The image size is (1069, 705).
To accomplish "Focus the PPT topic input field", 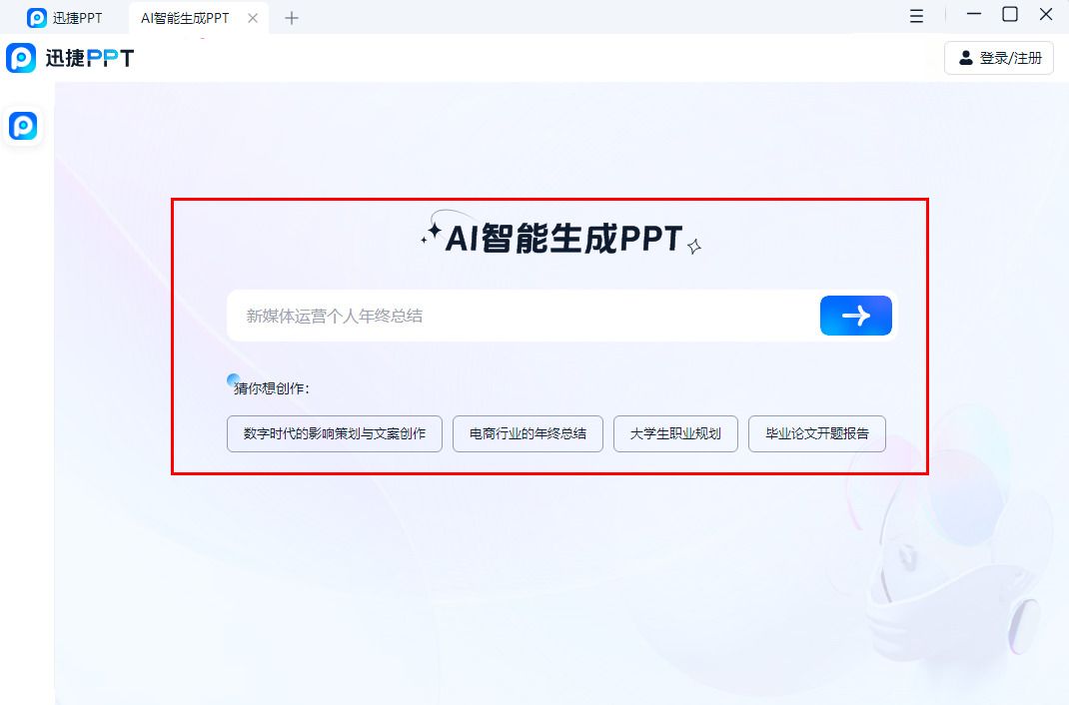I will (x=523, y=316).
